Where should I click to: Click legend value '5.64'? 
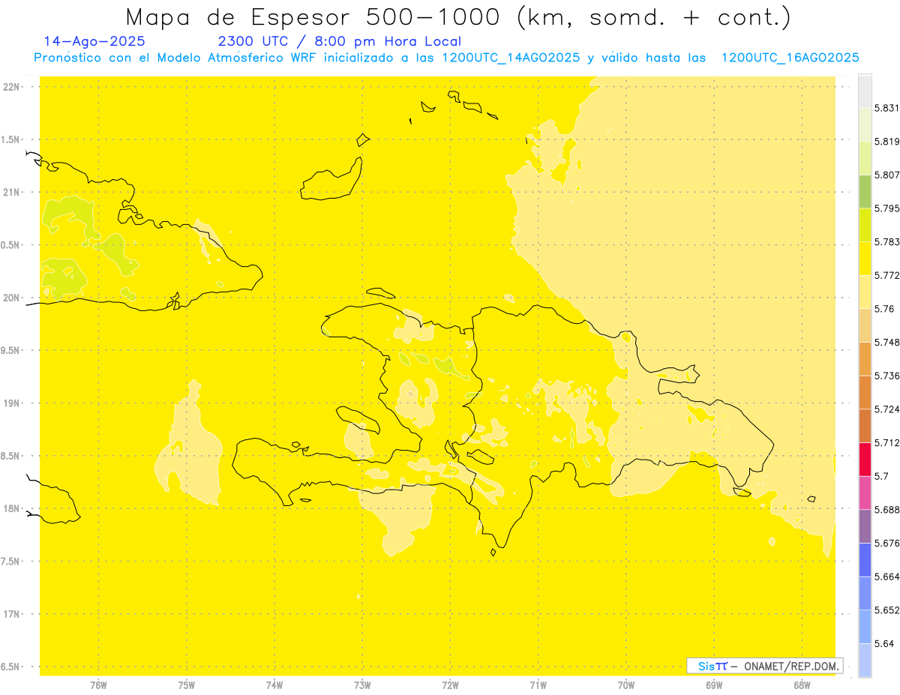pyautogui.click(x=883, y=643)
